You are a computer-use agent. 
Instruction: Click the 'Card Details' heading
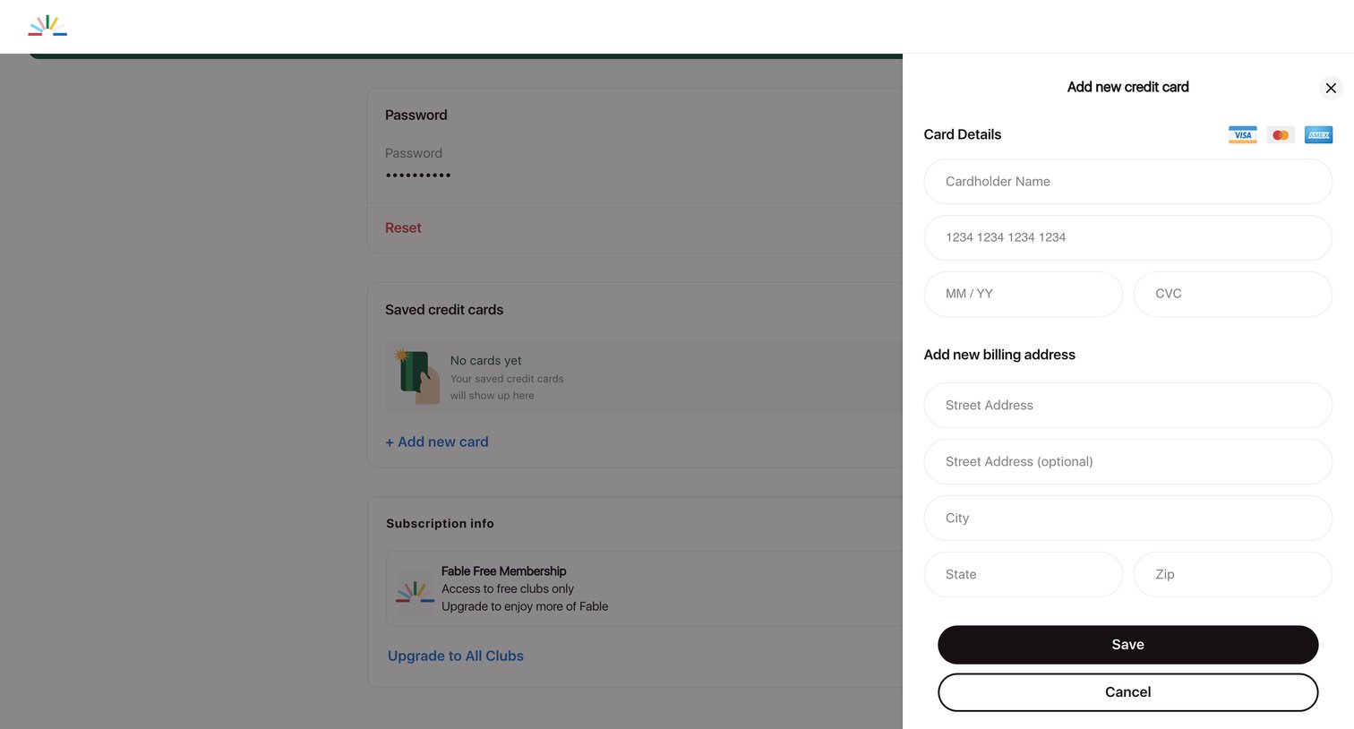coord(963,134)
